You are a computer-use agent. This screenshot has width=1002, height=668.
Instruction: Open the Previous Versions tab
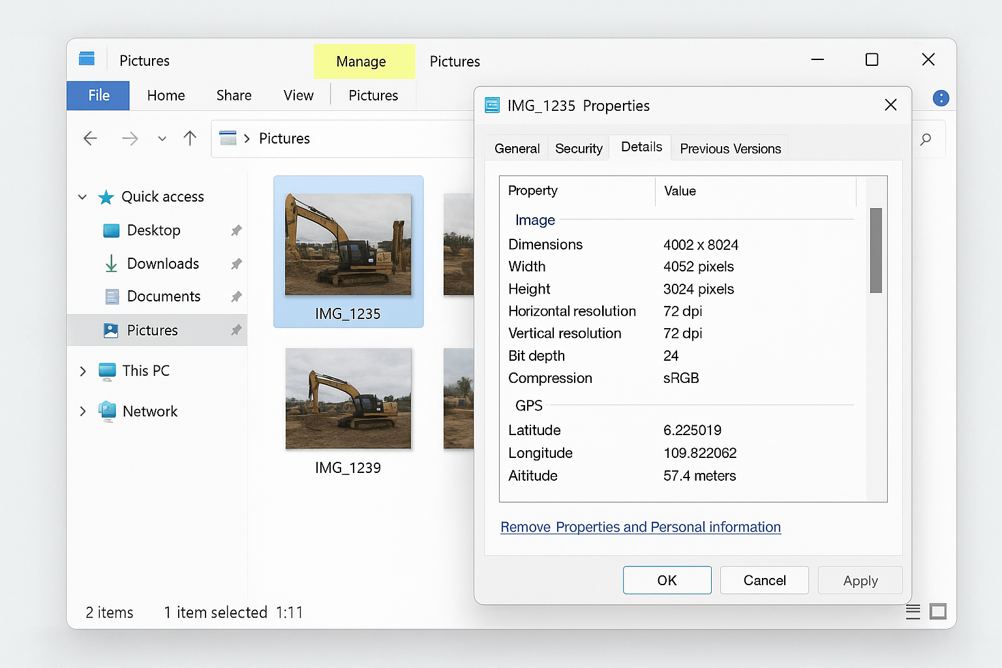point(729,148)
